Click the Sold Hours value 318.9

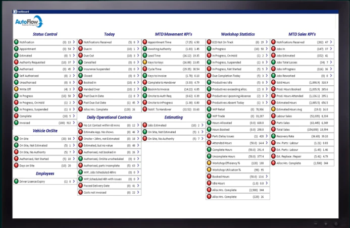325,82
